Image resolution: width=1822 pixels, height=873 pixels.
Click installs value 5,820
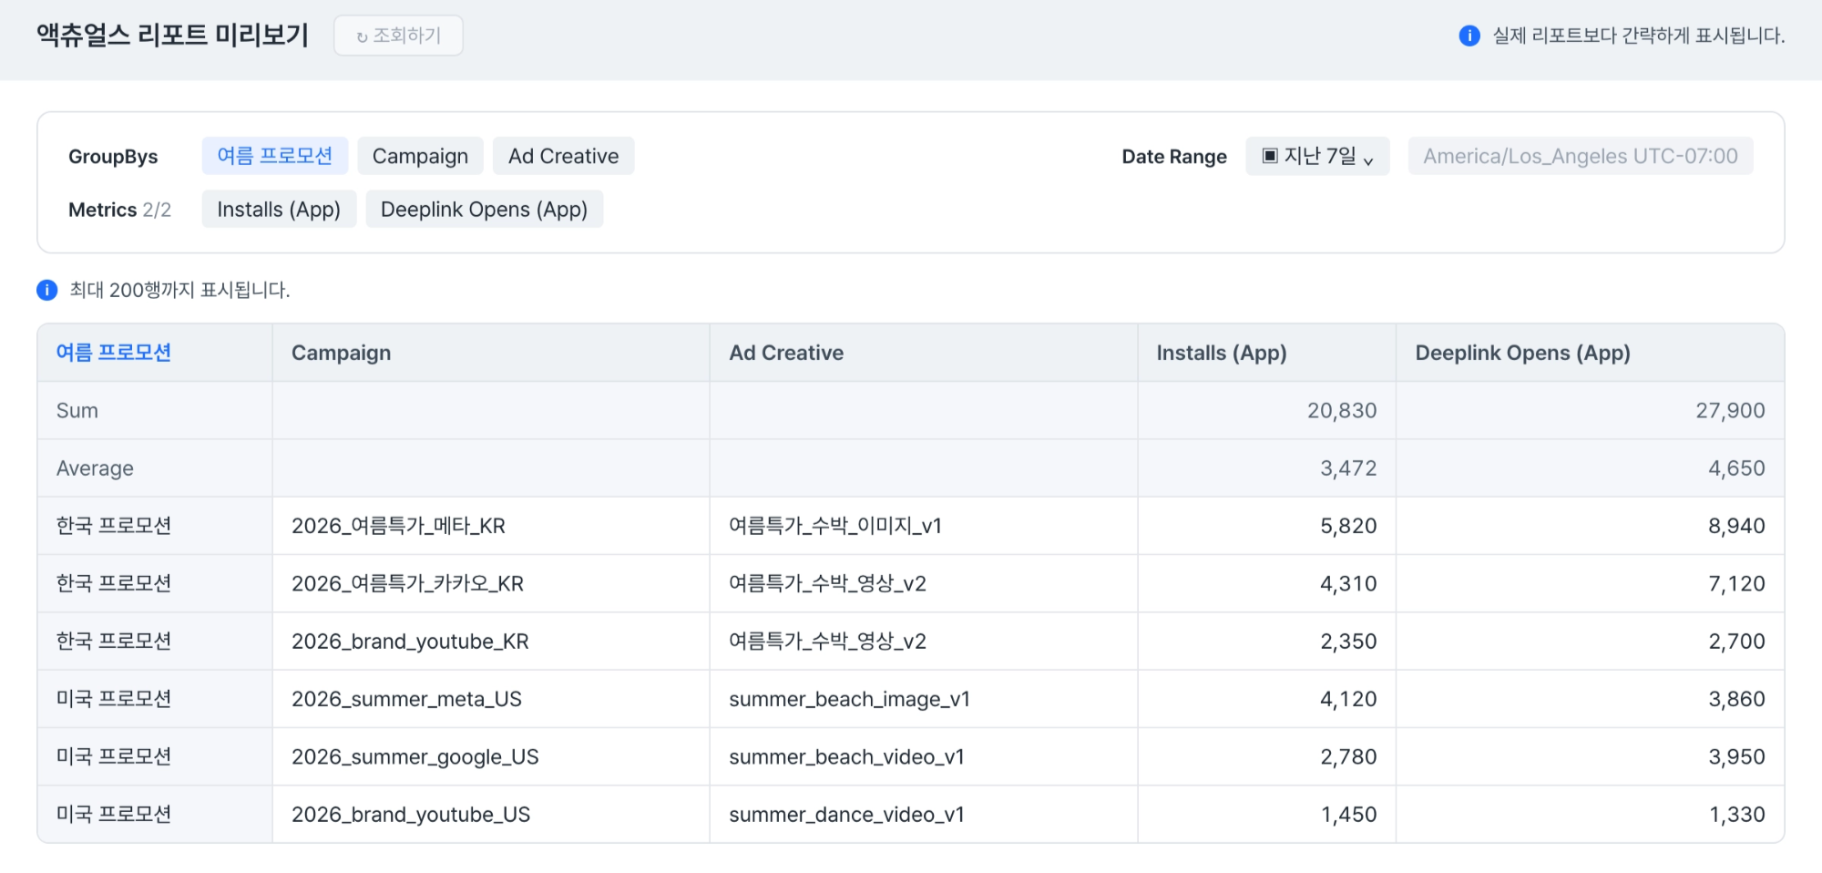(x=1348, y=526)
